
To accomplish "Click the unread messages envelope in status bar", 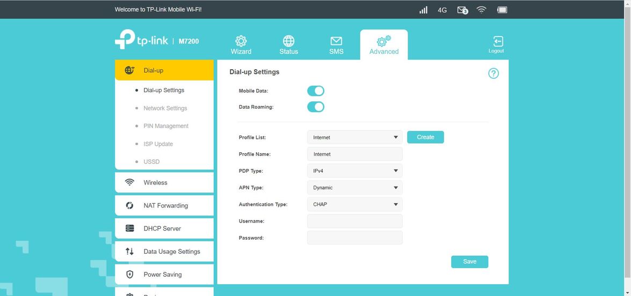I will click(x=462, y=10).
